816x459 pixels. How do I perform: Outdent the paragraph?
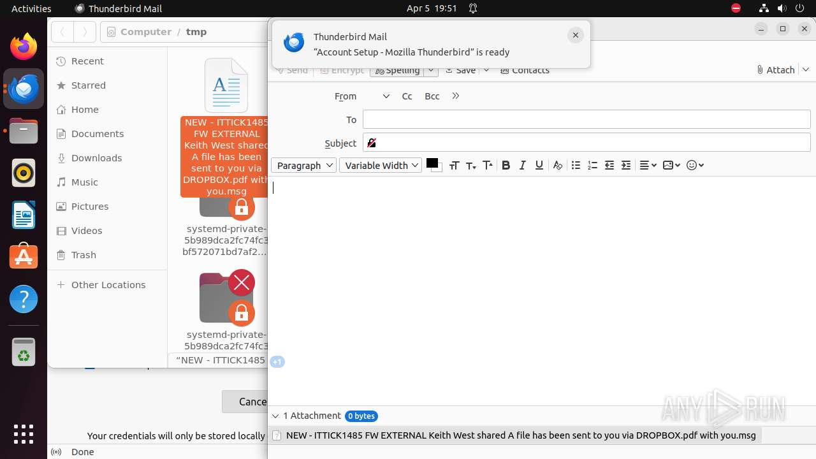click(x=609, y=165)
